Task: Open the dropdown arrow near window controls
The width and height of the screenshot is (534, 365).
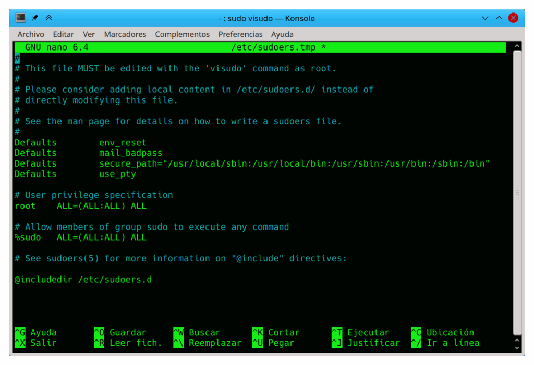Action: pyautogui.click(x=484, y=18)
